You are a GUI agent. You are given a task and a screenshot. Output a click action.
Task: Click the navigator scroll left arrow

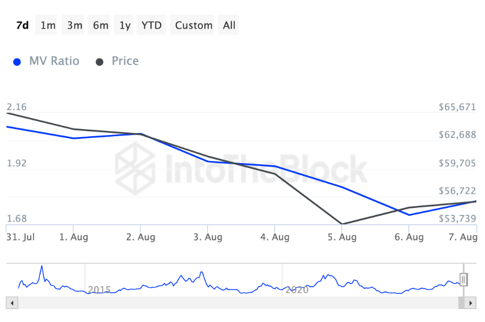[11, 303]
